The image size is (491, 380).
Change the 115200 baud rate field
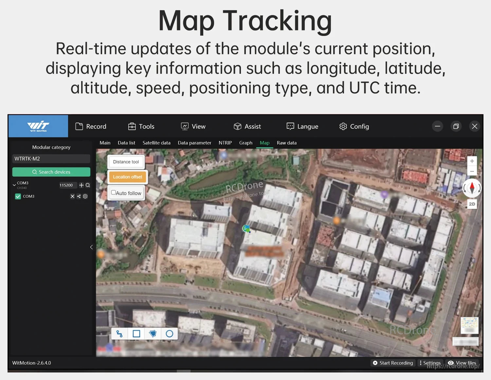tap(67, 185)
